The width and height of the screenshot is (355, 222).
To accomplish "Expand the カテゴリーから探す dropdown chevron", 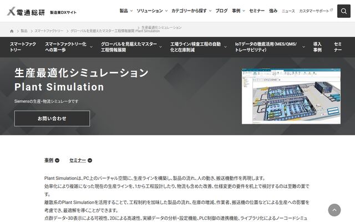I will (210, 11).
